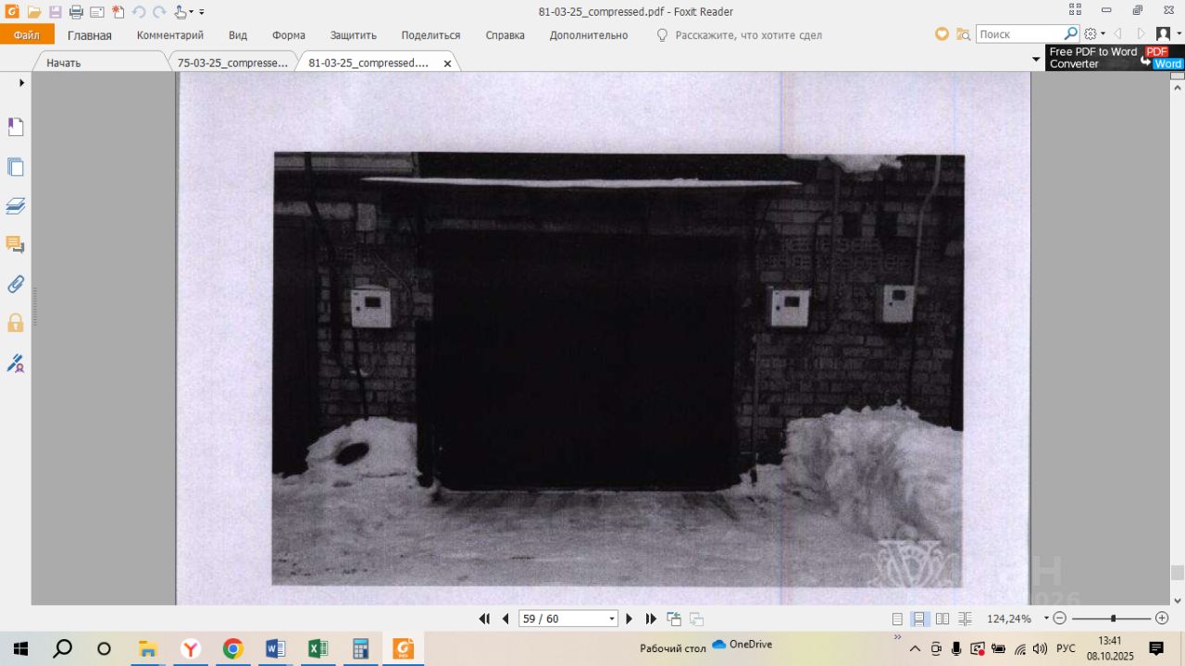The image size is (1185, 666).
Task: Open the Bookmarks panel in sidebar
Action: 15,128
